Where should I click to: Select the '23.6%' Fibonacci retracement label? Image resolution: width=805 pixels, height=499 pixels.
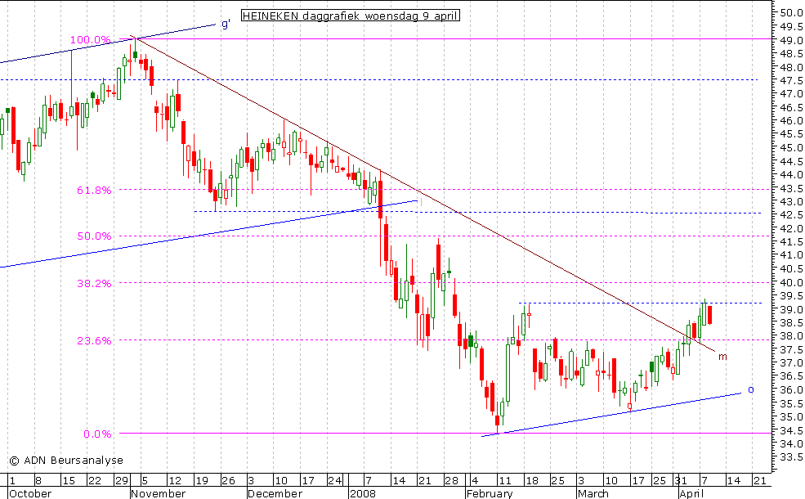[x=94, y=340]
